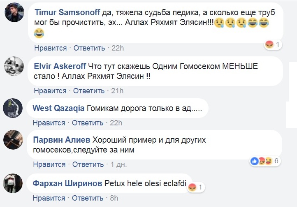297x208 pixels.
Task: Reply to Elvir Askeroff's comment via Ответить
Action: pyautogui.click(x=89, y=91)
